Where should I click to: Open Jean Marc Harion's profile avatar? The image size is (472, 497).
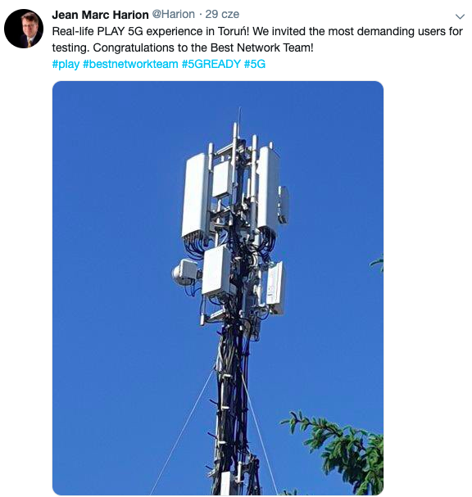click(24, 29)
